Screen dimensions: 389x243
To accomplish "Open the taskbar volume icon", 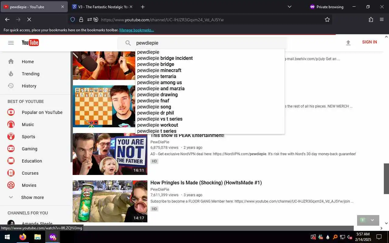I will [349, 237].
